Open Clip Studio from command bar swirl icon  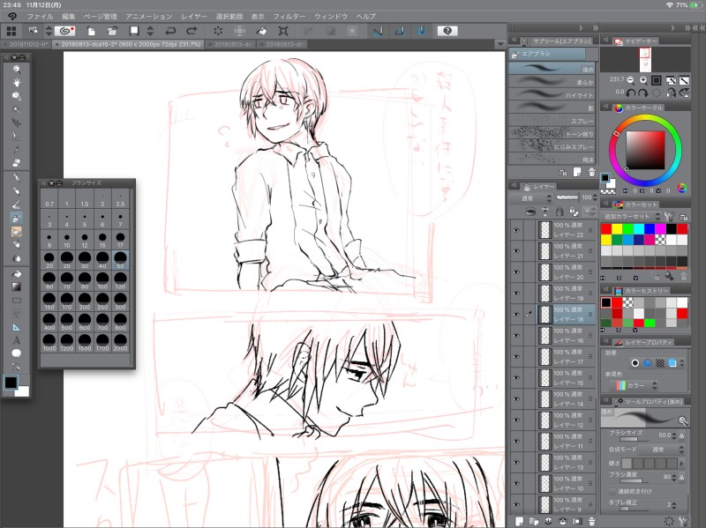pyautogui.click(x=65, y=31)
